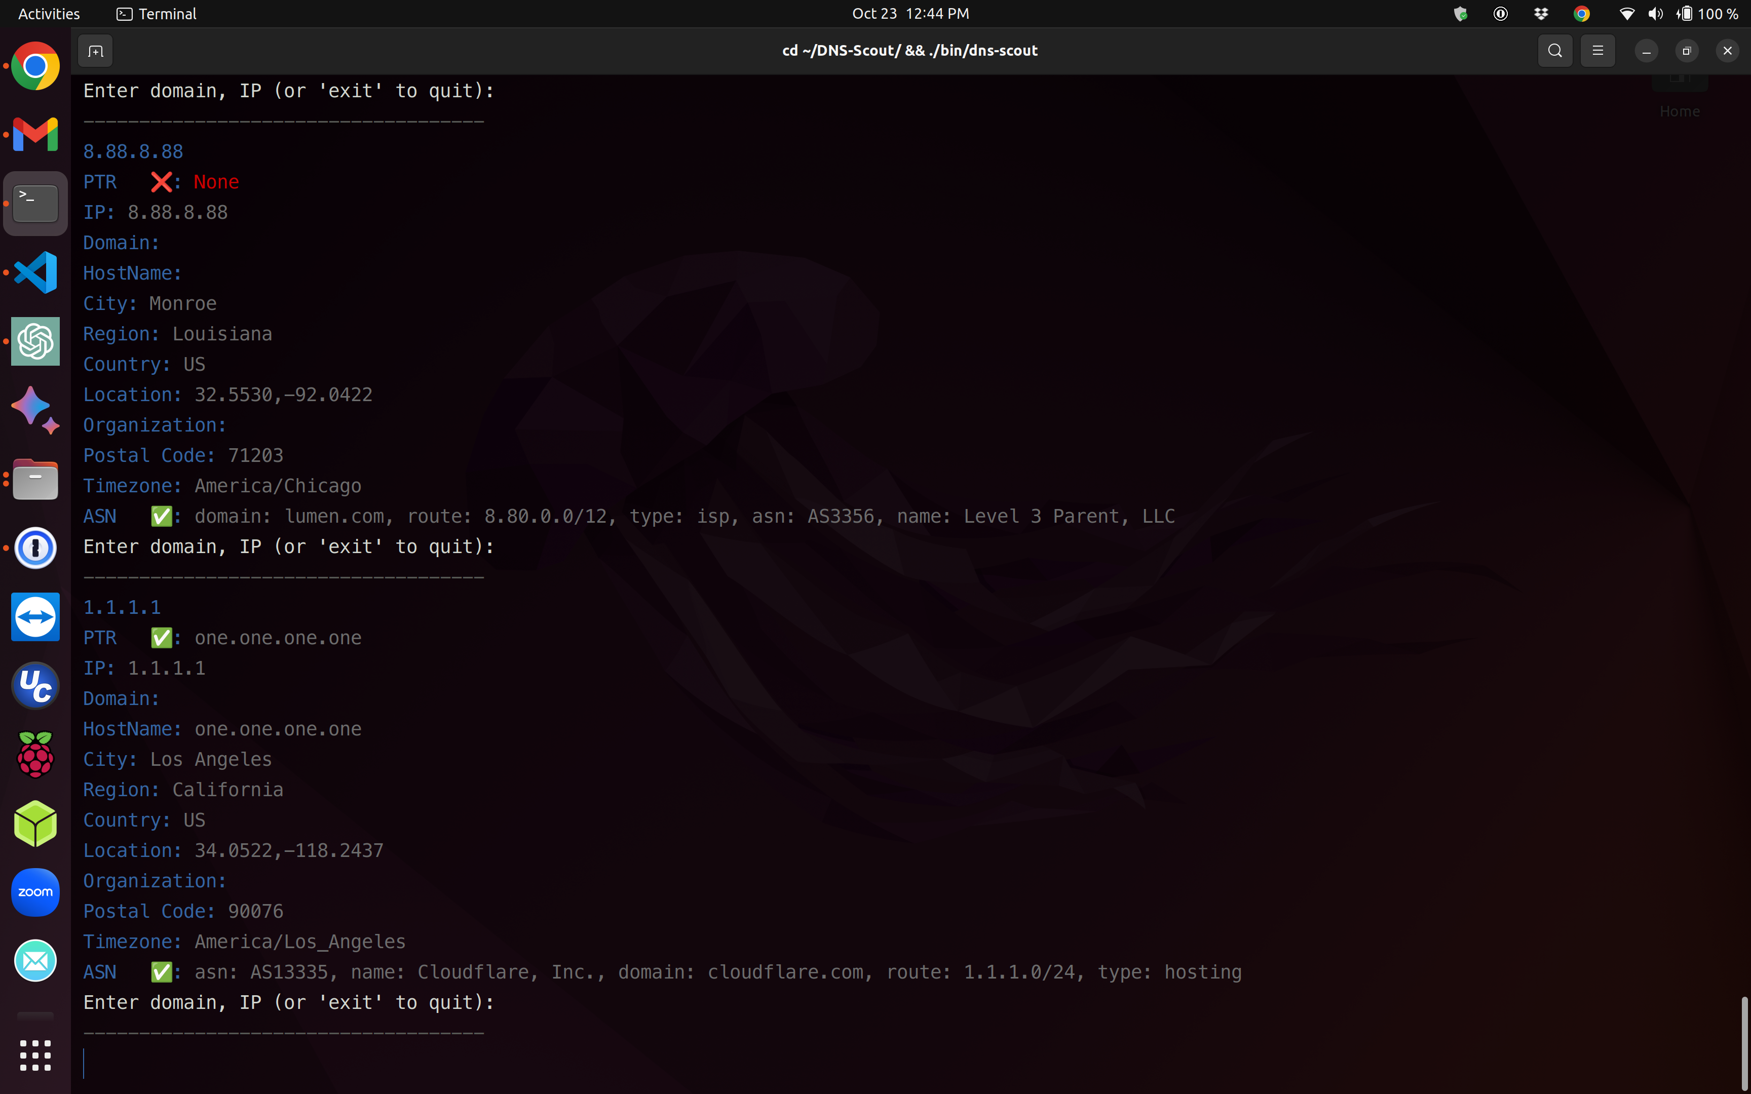Screen dimensions: 1751x1094
Task: Click the red PTR None result
Action: point(161,182)
